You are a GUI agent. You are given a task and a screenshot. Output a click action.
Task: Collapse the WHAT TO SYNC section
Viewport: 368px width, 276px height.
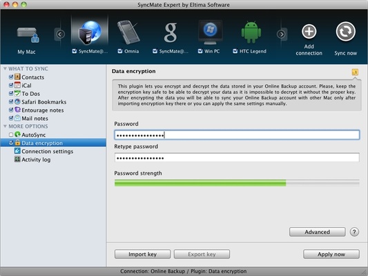(x=5, y=69)
